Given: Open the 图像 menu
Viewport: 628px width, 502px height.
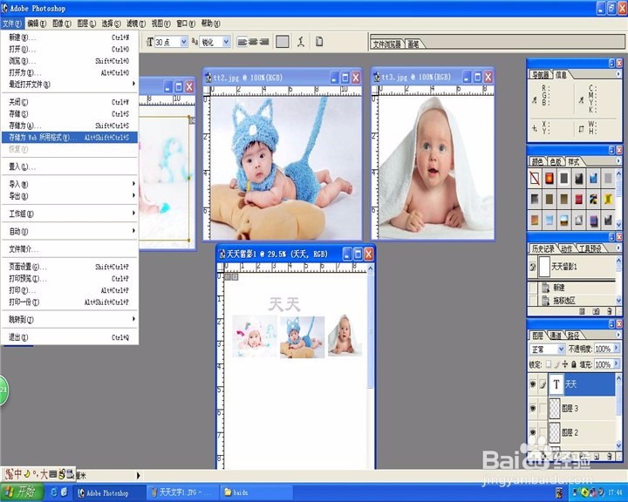Looking at the screenshot, I should tap(62, 24).
